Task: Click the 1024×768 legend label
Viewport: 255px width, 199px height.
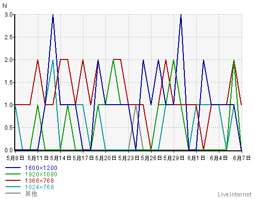Action: 39,187
